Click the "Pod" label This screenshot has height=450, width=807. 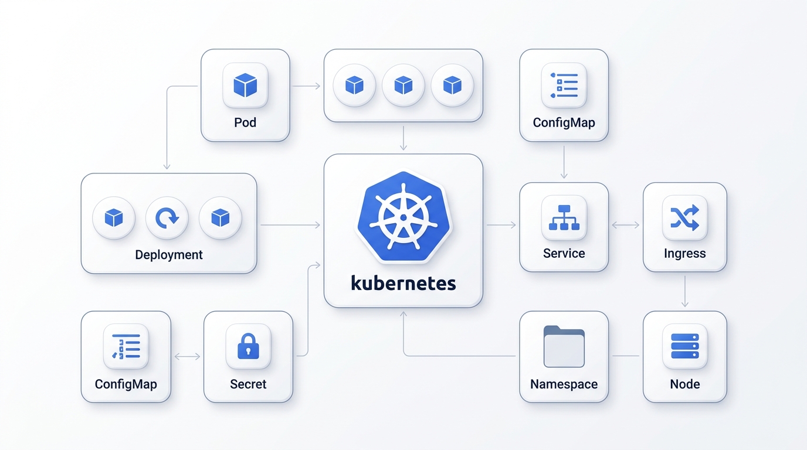[x=245, y=123]
